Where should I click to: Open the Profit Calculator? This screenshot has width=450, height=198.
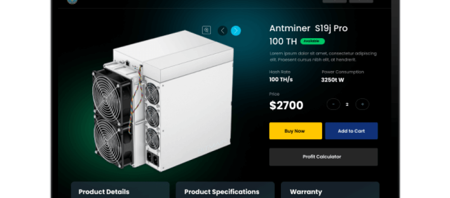[323, 157]
